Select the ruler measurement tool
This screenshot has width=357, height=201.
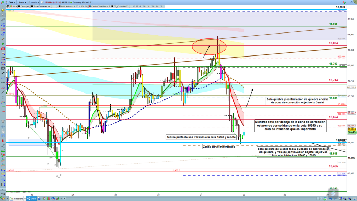click(x=3, y=20)
